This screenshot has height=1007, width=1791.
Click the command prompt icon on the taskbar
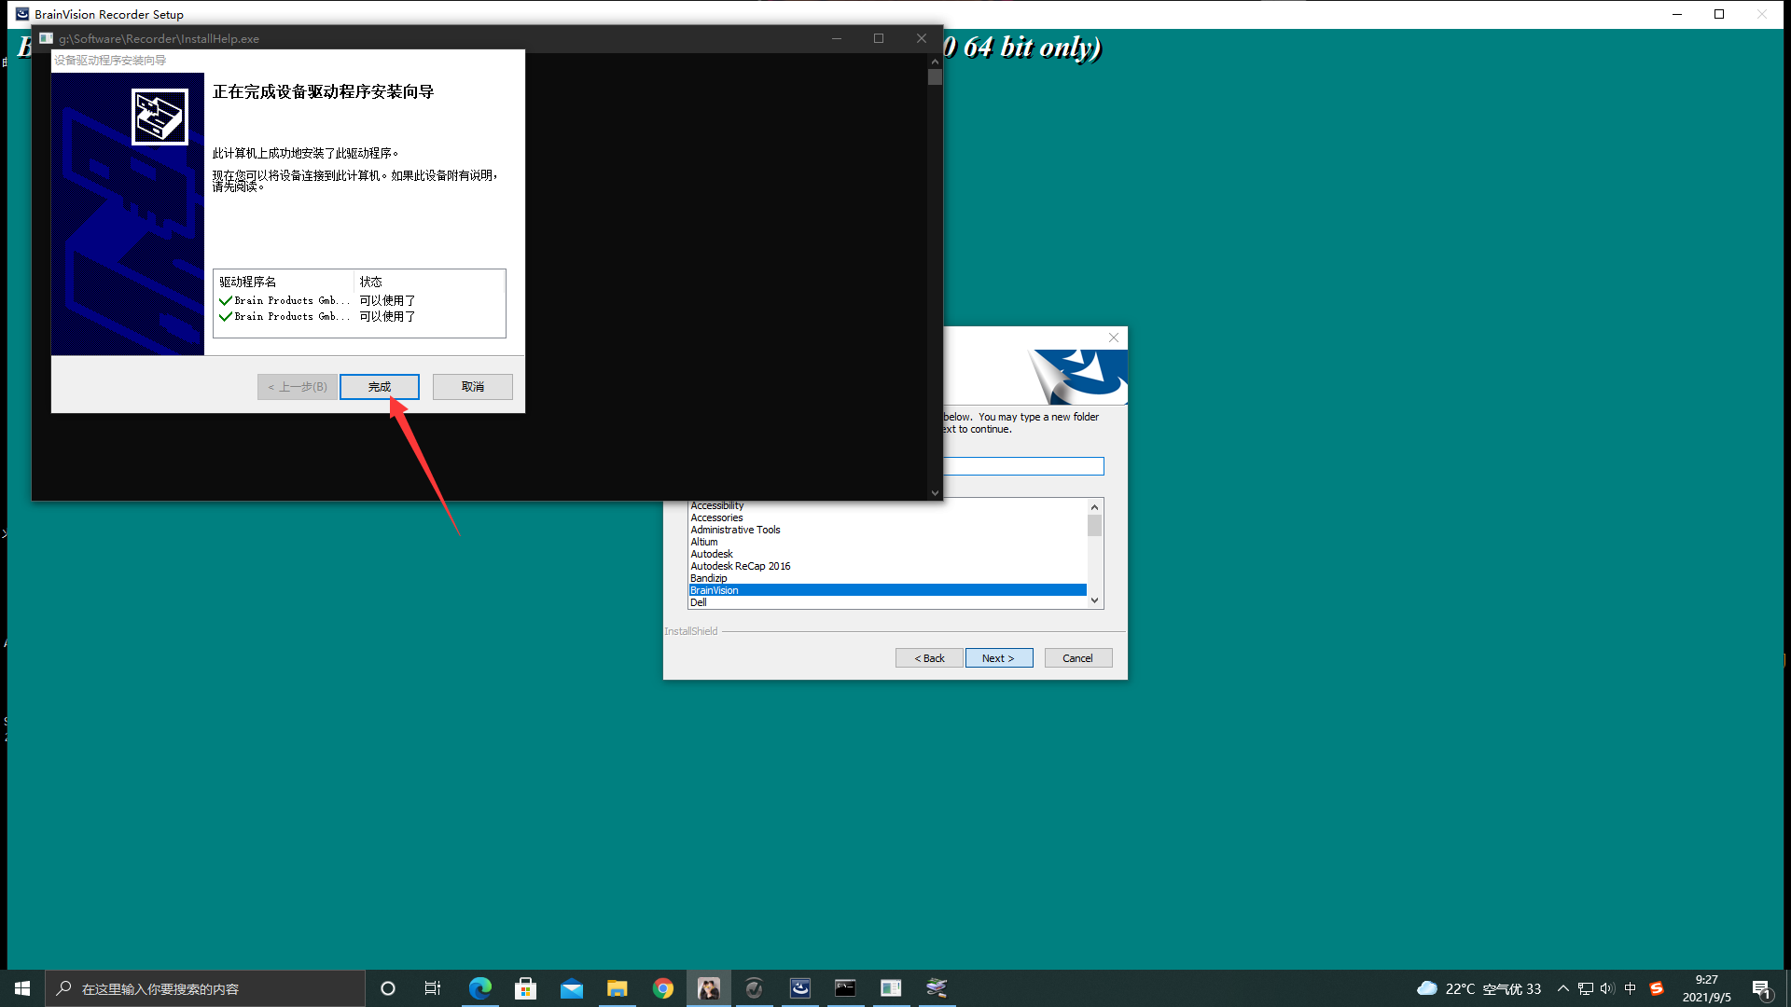point(845,987)
